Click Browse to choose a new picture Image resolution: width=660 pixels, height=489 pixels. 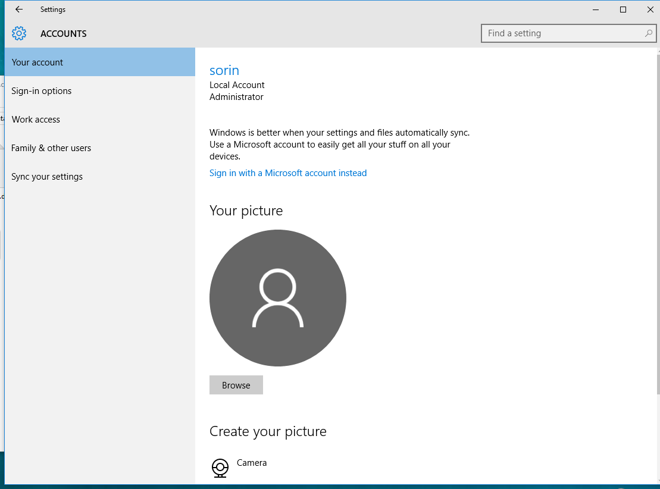point(236,385)
